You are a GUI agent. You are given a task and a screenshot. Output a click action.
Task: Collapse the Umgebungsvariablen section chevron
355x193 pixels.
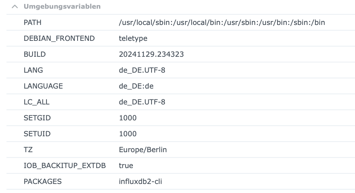coord(14,7)
